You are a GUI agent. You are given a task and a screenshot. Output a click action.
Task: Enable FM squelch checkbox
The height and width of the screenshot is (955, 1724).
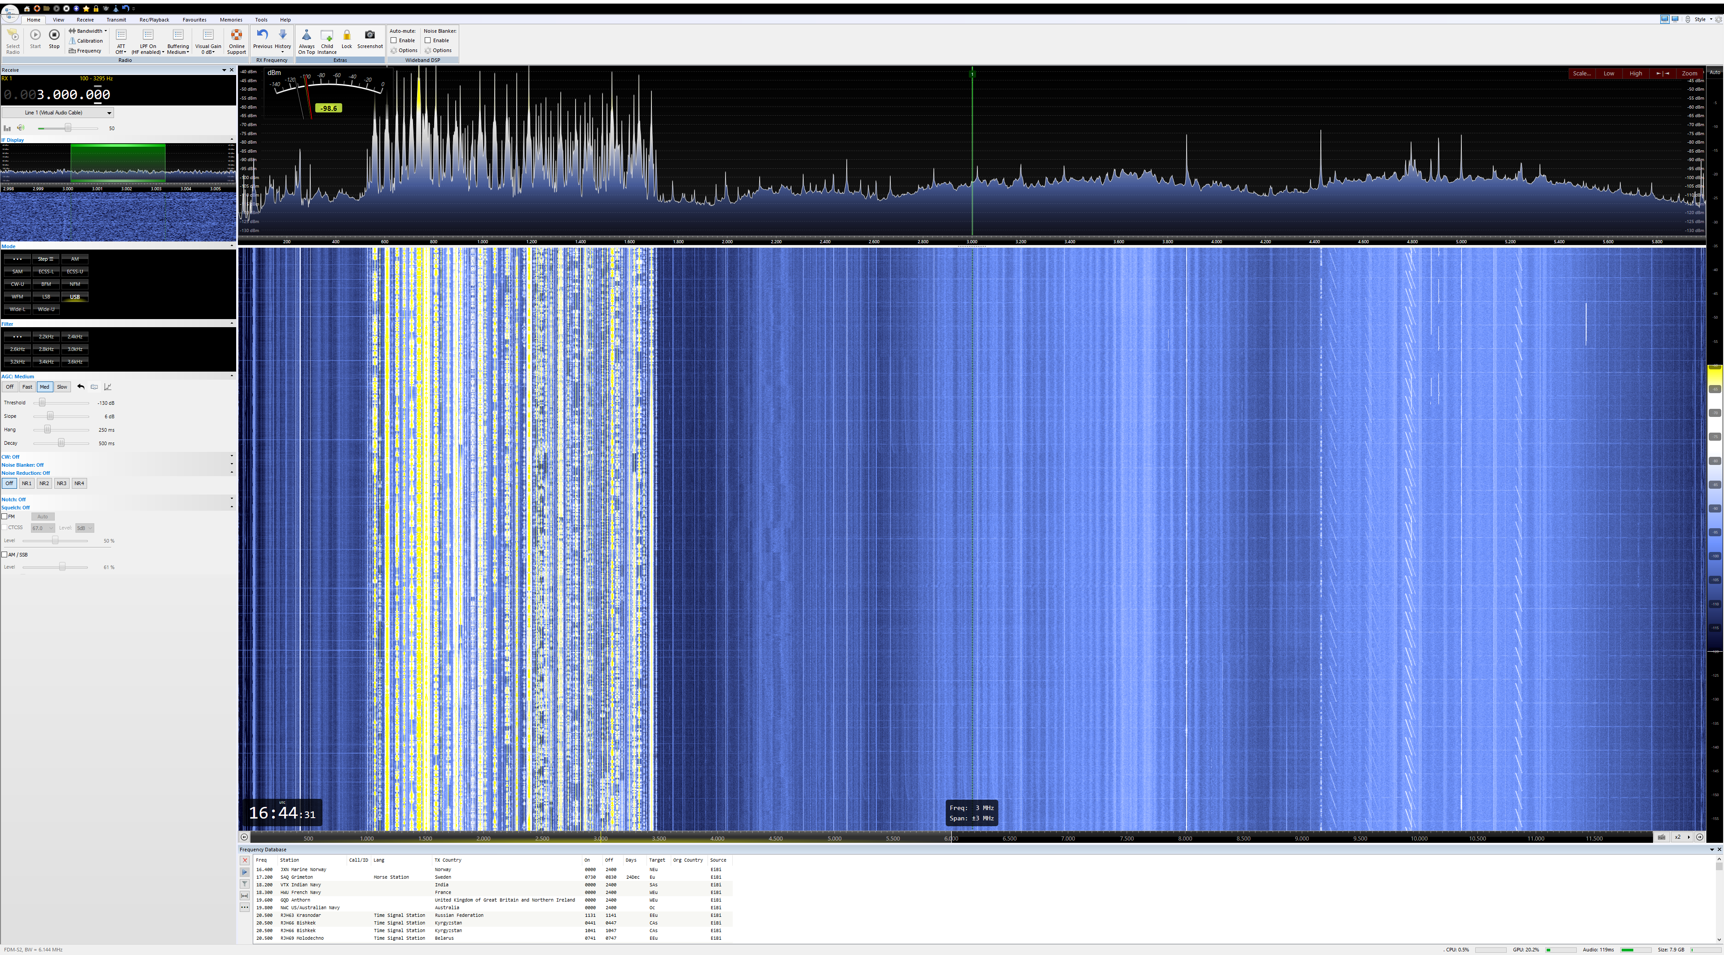4,517
